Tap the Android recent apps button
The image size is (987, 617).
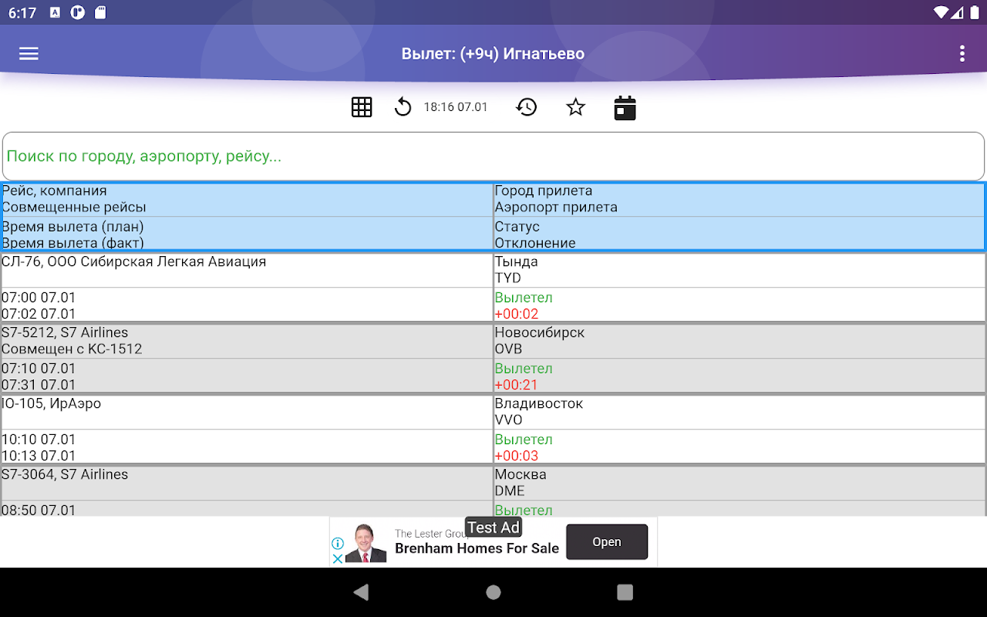point(625,592)
